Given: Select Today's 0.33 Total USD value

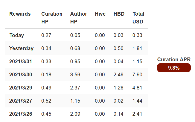Looking at the screenshot, I should click(137, 35).
